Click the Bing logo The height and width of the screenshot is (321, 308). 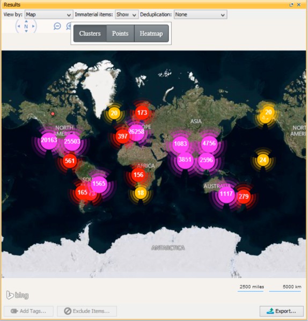(x=17, y=295)
